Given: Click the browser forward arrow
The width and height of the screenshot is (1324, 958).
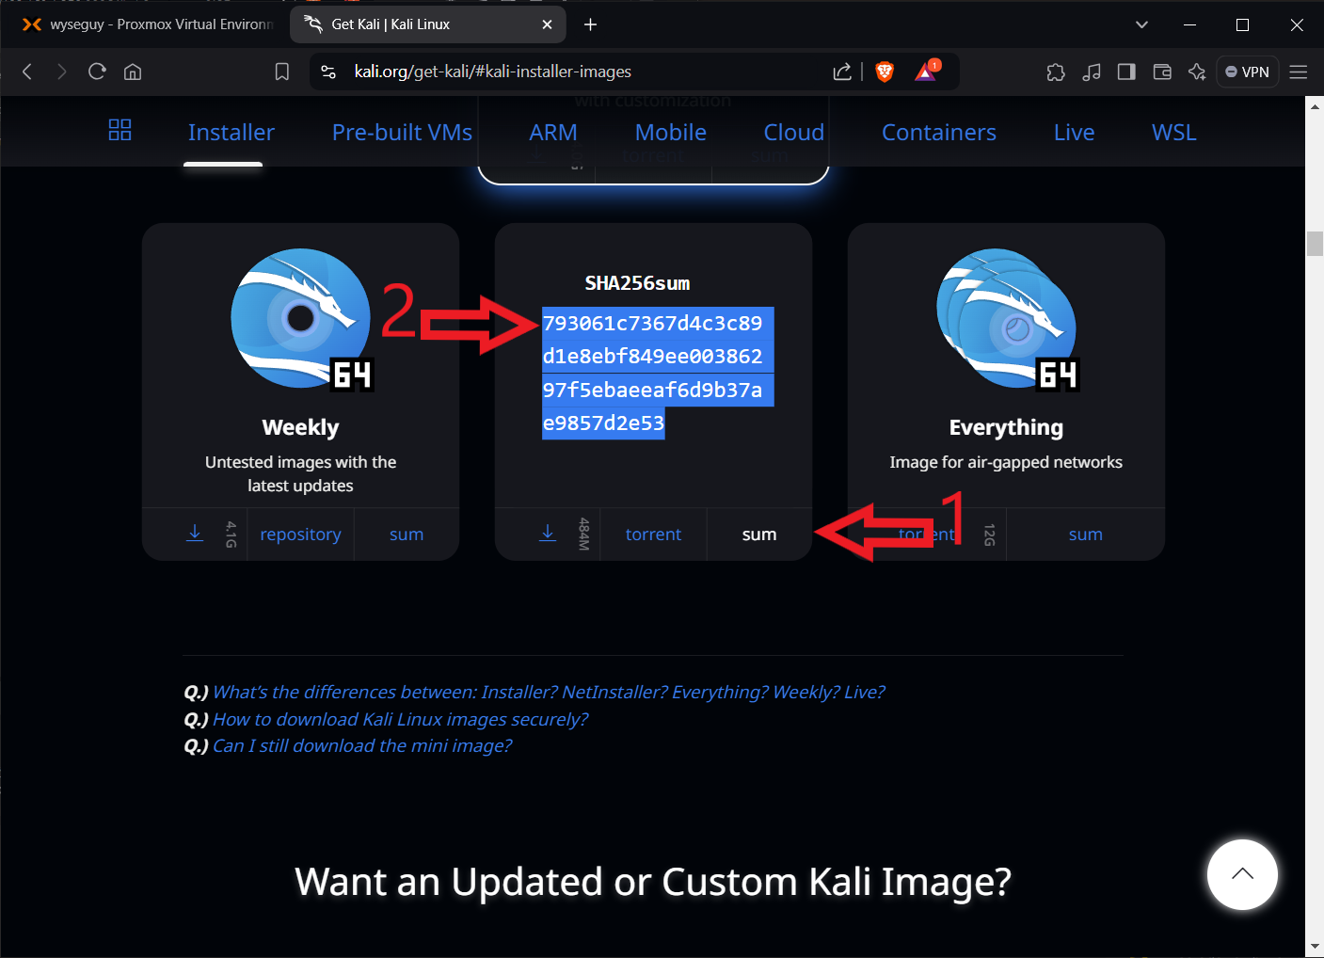Looking at the screenshot, I should point(62,72).
